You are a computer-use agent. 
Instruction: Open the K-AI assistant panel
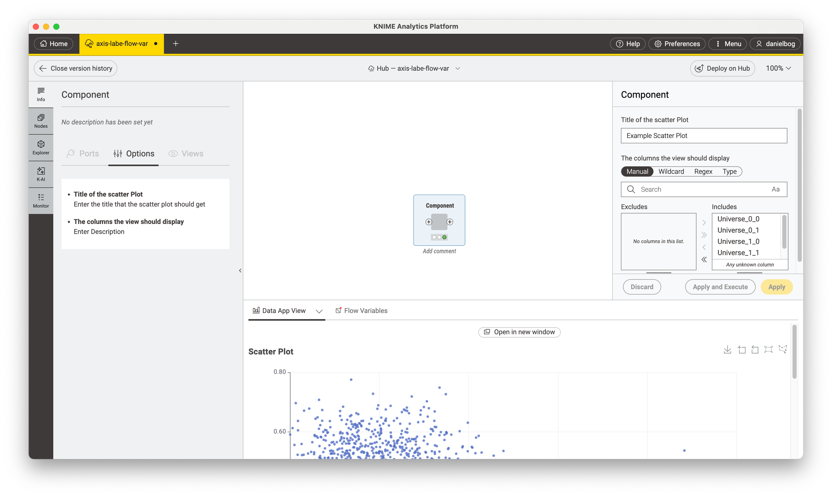pyautogui.click(x=41, y=175)
